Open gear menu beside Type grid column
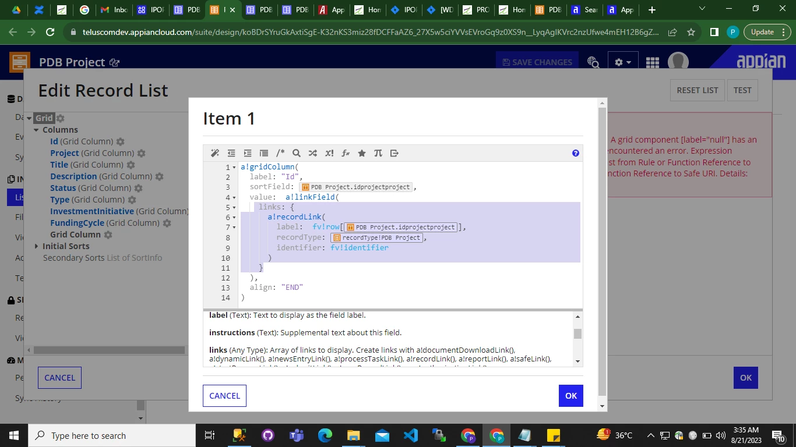This screenshot has height=447, width=796. pyautogui.click(x=132, y=200)
